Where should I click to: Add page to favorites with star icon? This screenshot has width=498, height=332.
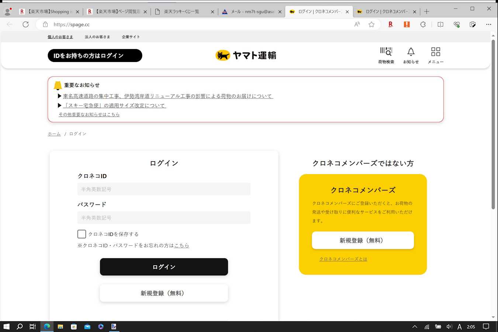(371, 24)
